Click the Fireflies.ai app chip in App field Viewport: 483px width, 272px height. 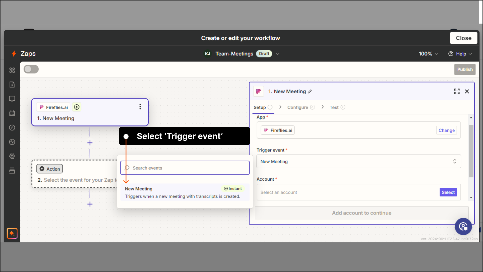pos(278,130)
